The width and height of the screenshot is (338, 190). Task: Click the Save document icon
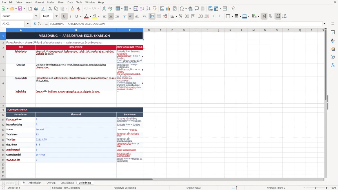[x=20, y=9]
